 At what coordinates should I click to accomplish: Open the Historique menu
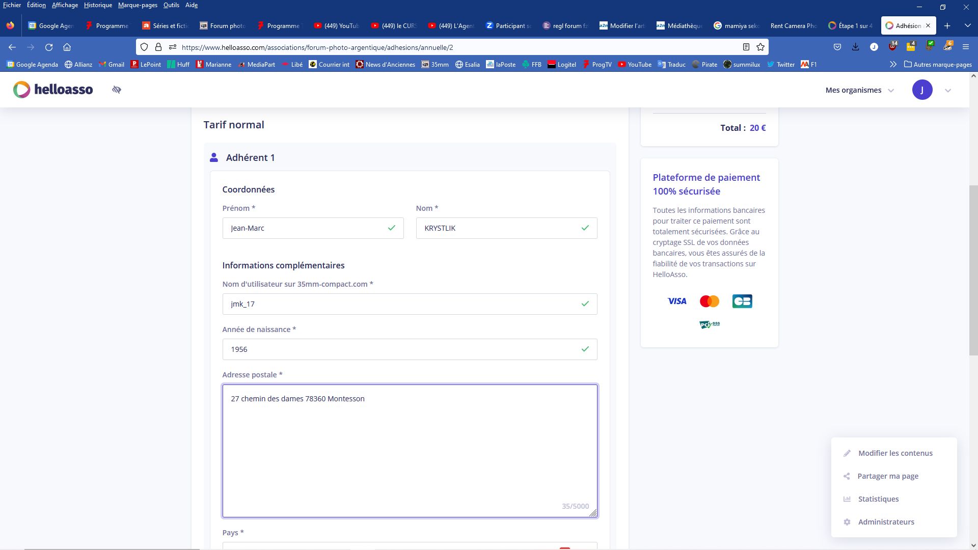pyautogui.click(x=98, y=5)
